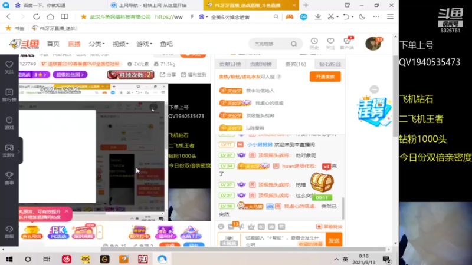Click 福利签到 check-in

194,75
